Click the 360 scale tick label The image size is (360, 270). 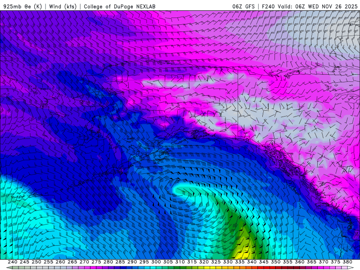coord(300,262)
